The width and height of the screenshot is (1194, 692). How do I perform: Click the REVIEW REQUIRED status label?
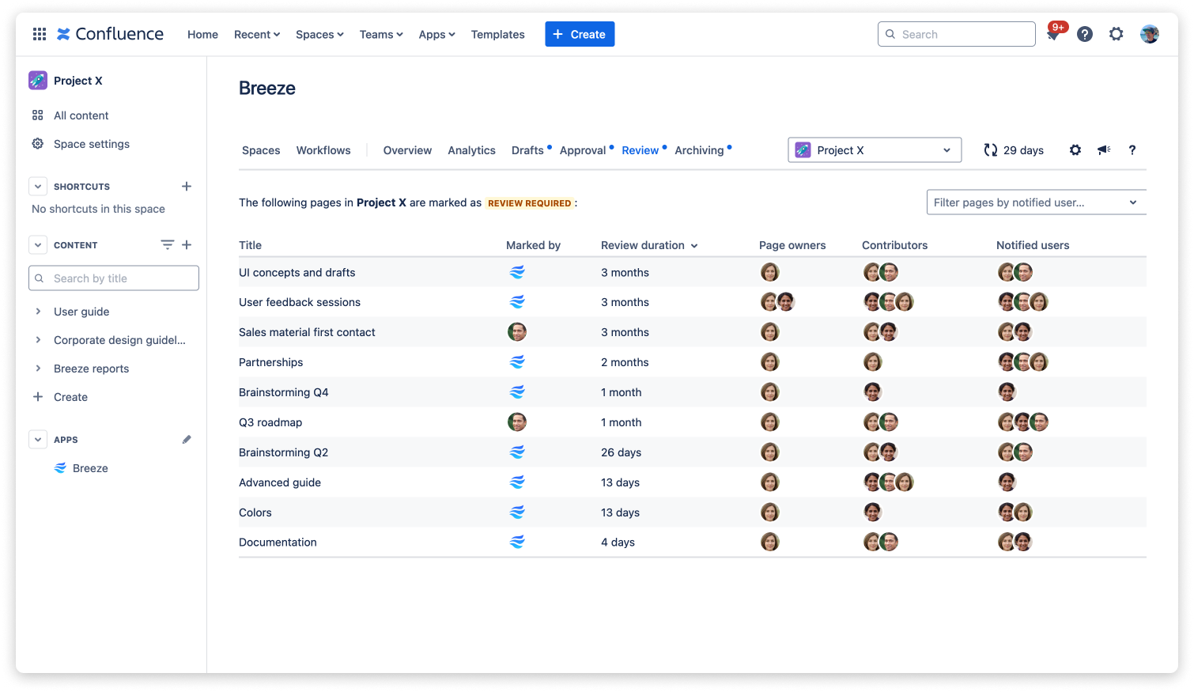click(x=529, y=203)
